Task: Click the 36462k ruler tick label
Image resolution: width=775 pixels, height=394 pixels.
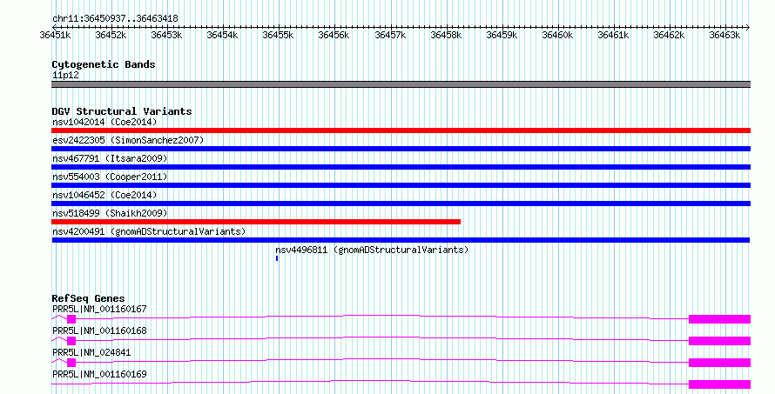Action: (x=670, y=35)
